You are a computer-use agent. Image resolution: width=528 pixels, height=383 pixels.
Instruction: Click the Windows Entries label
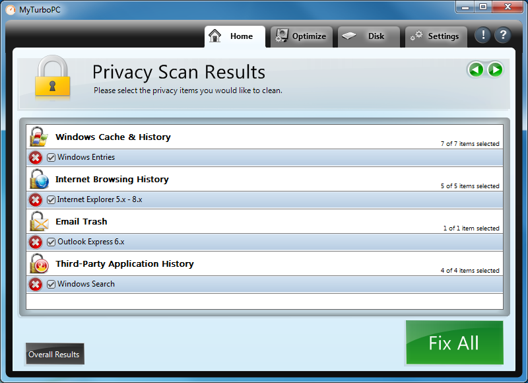[86, 157]
